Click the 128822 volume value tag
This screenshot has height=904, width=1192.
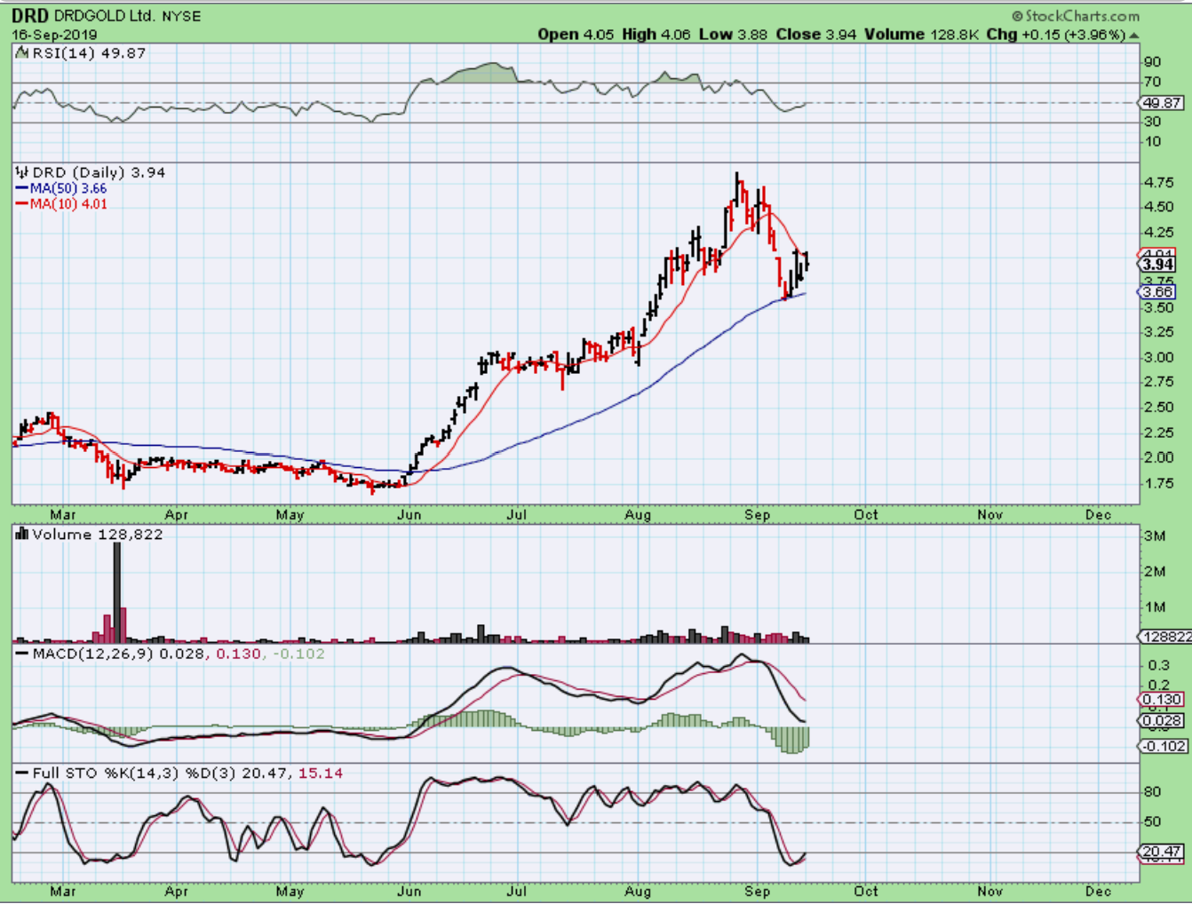click(x=1166, y=637)
